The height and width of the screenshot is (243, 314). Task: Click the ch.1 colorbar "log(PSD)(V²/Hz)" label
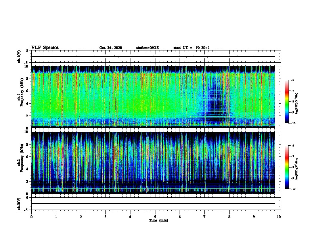pos(297,104)
